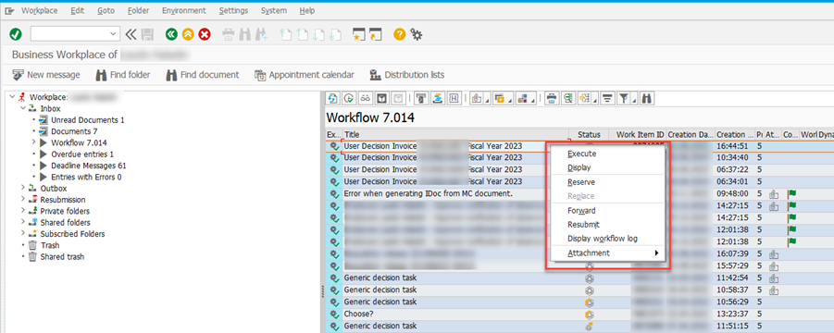The height and width of the screenshot is (333, 834).
Task: Select Deadline Messages 61 in the tree
Action: pyautogui.click(x=88, y=166)
